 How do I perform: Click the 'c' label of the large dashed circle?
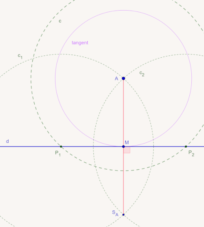click(x=60, y=21)
